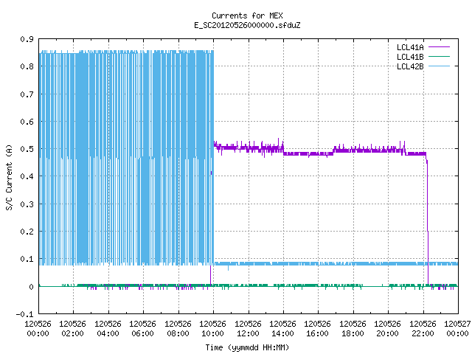Viewport: 472px width, 354px height.
Task: Click the 'Time (yymmdd HH:MM)' x-axis label
Action: click(x=247, y=347)
